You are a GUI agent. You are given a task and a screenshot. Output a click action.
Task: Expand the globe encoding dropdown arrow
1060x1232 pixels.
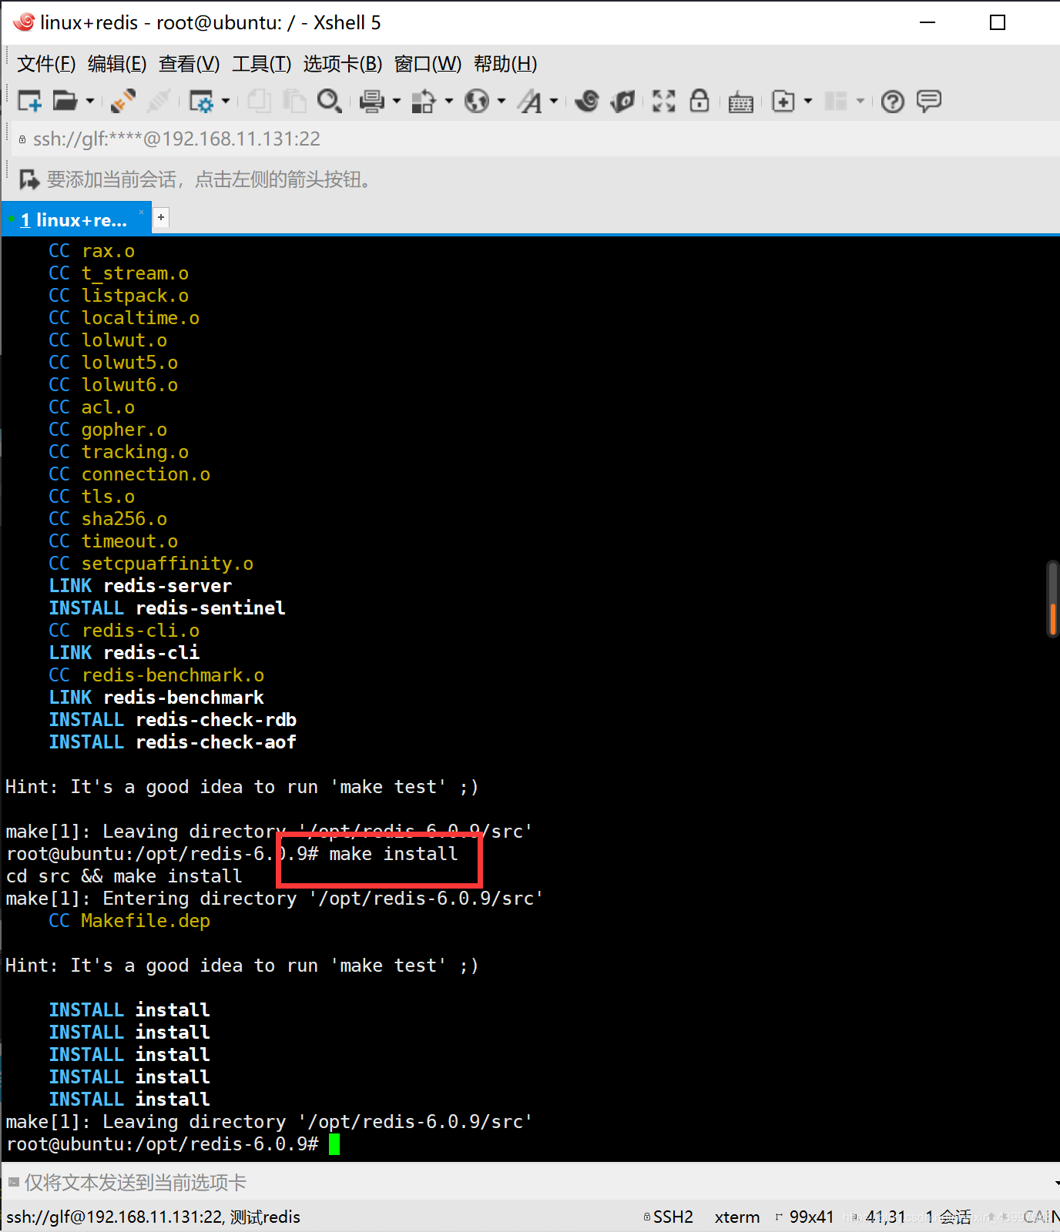tap(501, 101)
